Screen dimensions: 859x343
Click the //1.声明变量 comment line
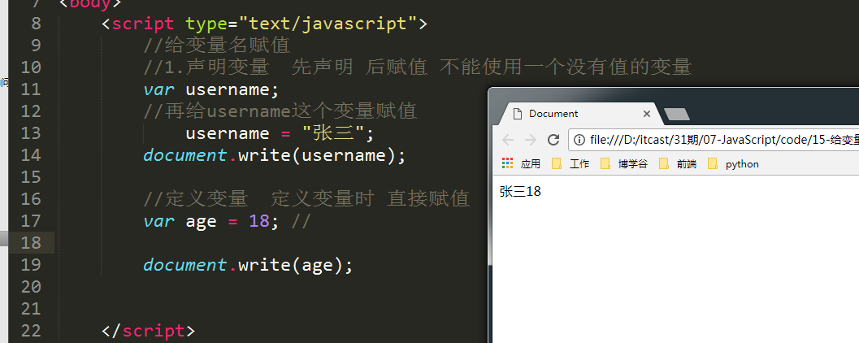(x=418, y=67)
